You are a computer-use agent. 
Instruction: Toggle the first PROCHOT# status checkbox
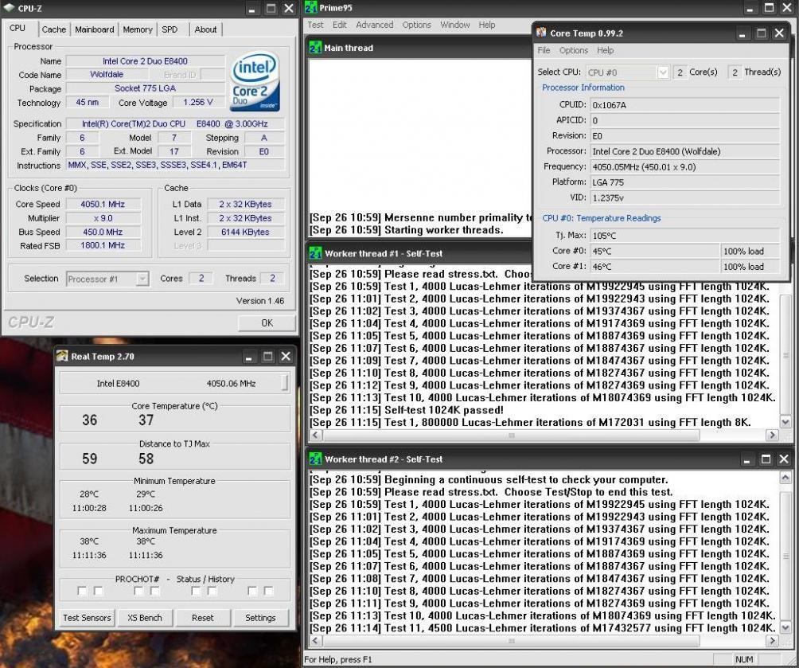tap(82, 591)
